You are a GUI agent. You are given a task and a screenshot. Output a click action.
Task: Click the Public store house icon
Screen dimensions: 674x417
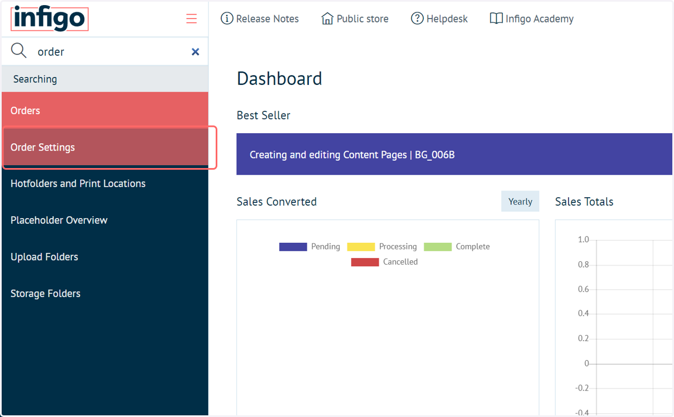click(x=327, y=19)
